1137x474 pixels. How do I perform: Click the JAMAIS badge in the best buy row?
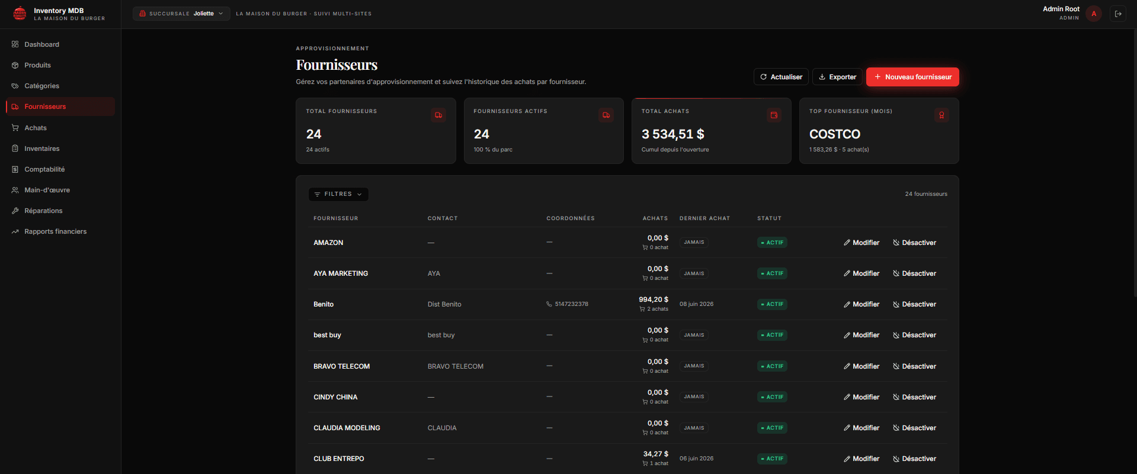[x=694, y=335]
